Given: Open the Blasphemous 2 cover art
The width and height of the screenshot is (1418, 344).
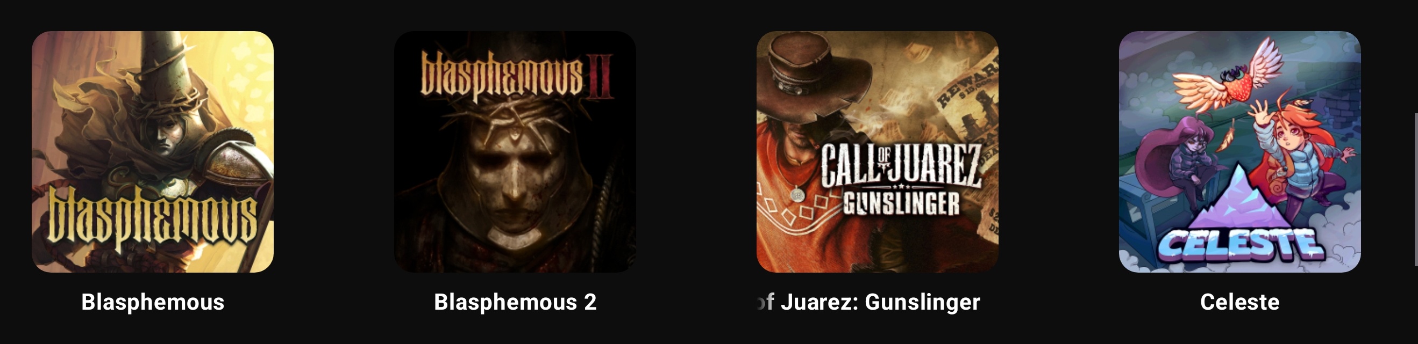Looking at the screenshot, I should tap(515, 152).
